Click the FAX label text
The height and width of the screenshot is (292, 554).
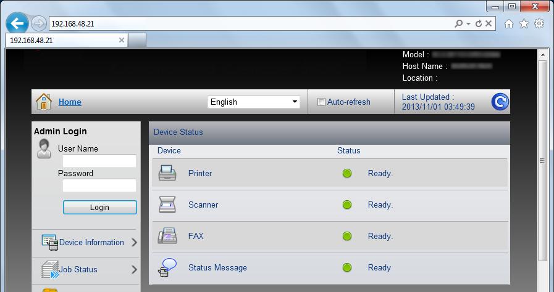(196, 236)
